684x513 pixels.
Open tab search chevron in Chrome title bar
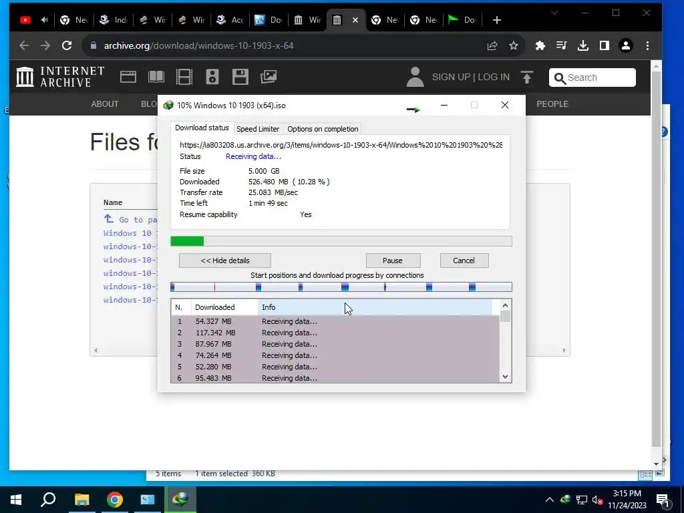[x=554, y=13]
